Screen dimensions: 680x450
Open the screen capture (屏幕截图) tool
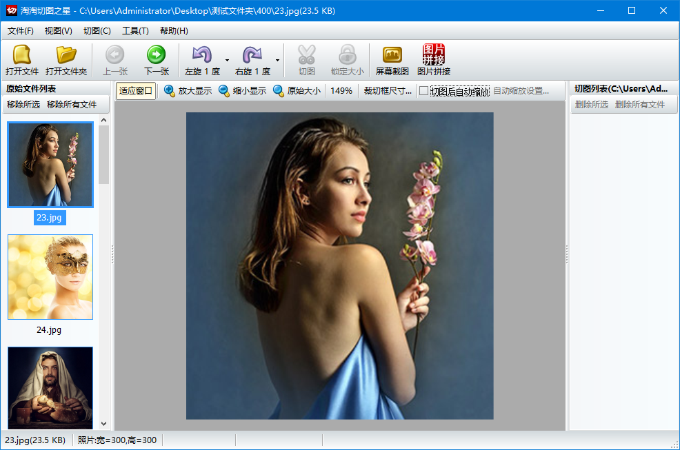coord(392,55)
